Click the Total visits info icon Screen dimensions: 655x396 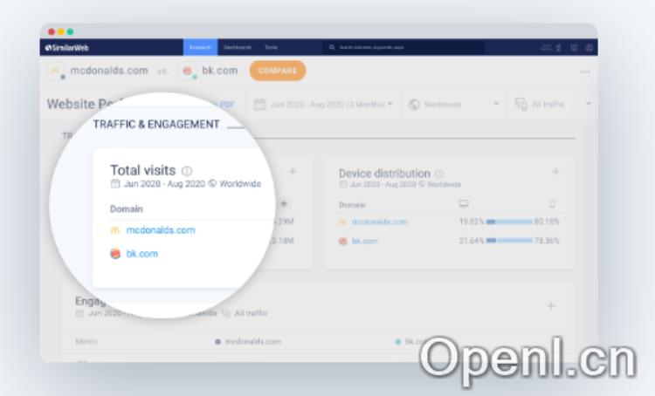[187, 171]
